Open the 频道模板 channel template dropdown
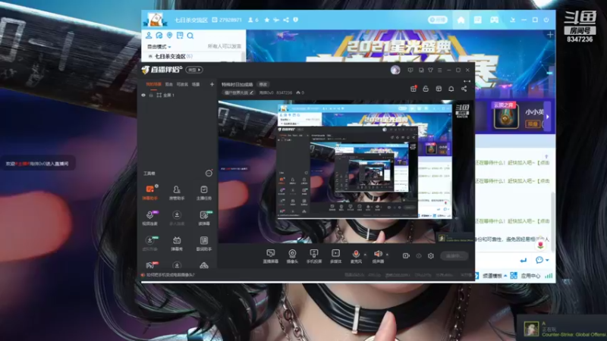 pos(495,276)
